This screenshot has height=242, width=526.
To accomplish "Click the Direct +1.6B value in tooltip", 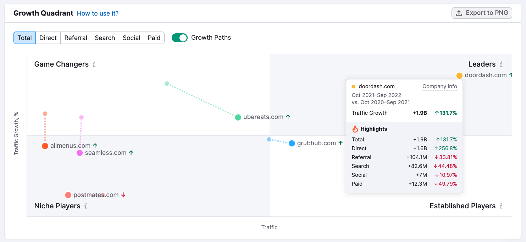I will click(420, 148).
